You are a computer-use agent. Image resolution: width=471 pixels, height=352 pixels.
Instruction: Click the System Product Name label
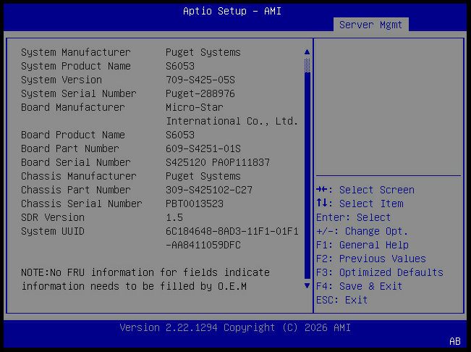pos(76,66)
